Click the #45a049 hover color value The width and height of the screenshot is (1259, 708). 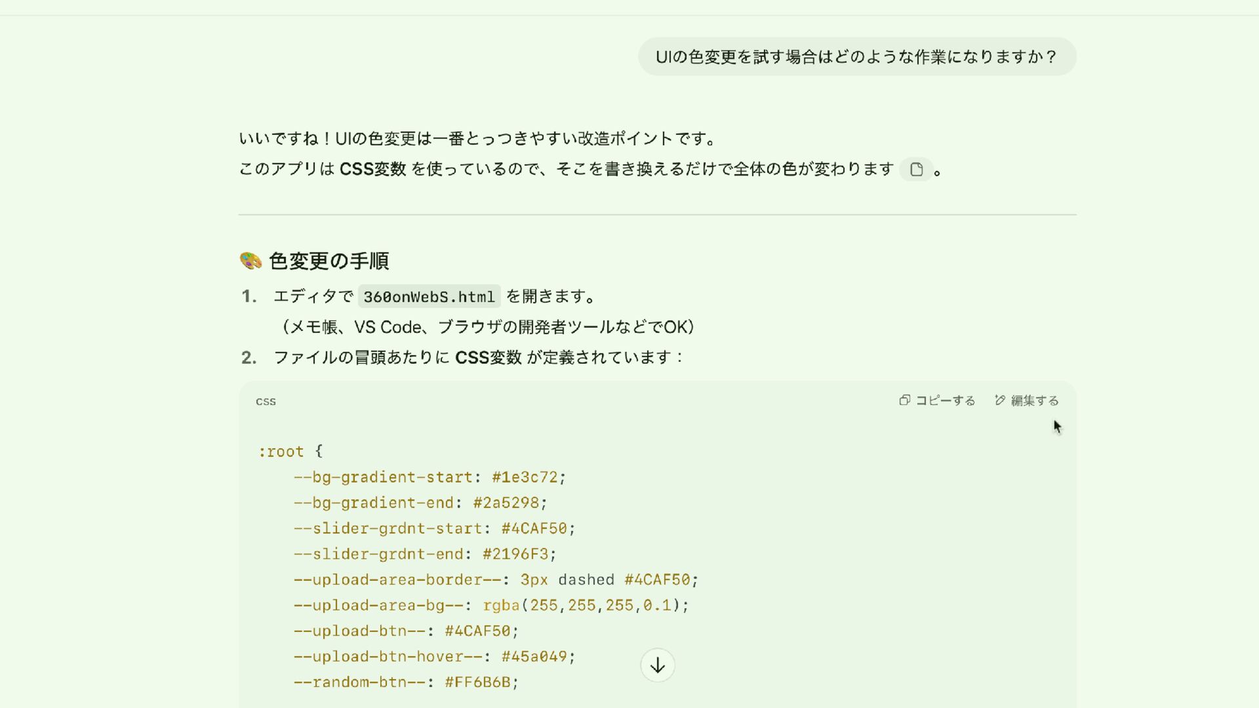(534, 656)
